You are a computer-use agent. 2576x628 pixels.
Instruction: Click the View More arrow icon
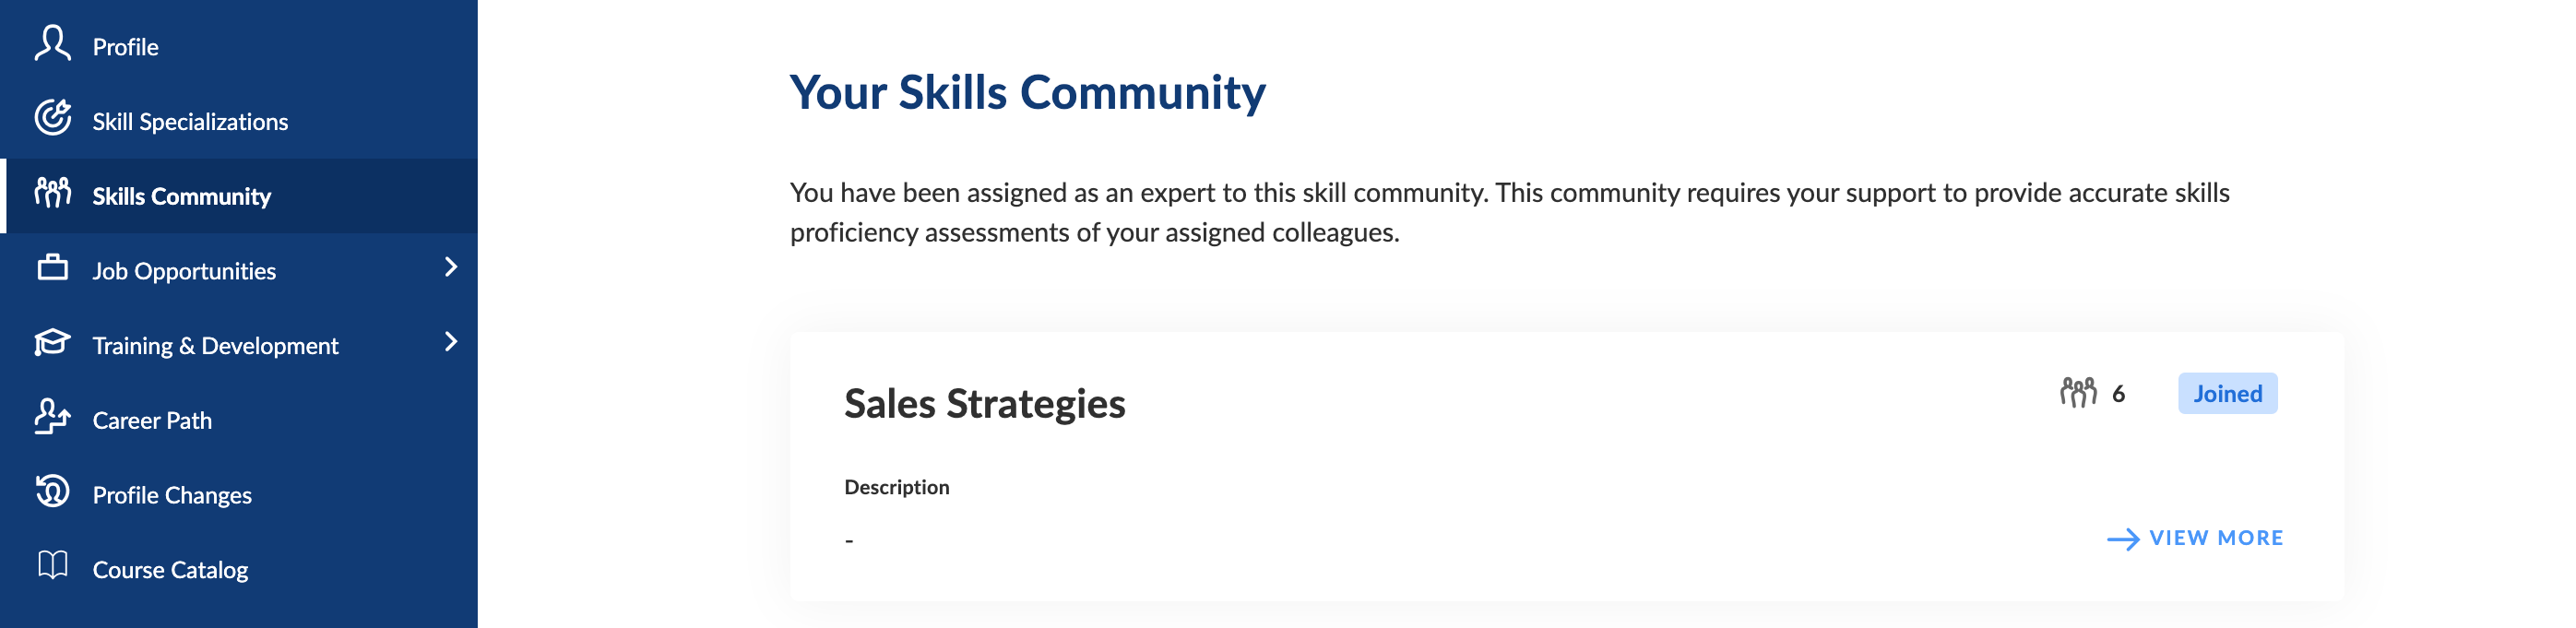[x=2123, y=540]
